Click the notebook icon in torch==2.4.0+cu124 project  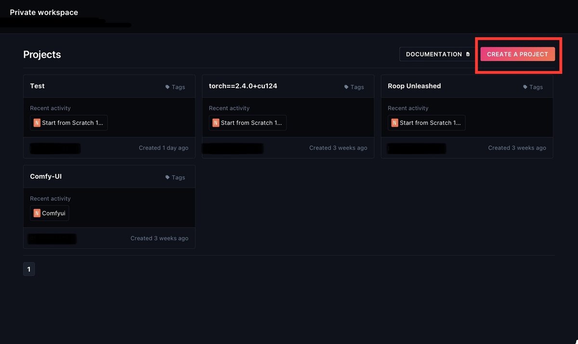(x=216, y=123)
